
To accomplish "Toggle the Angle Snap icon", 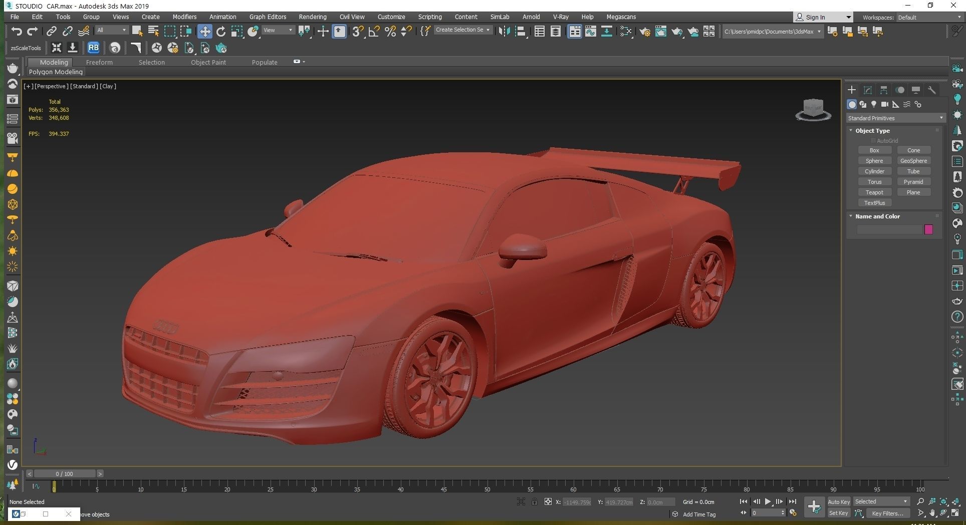I will tap(374, 31).
